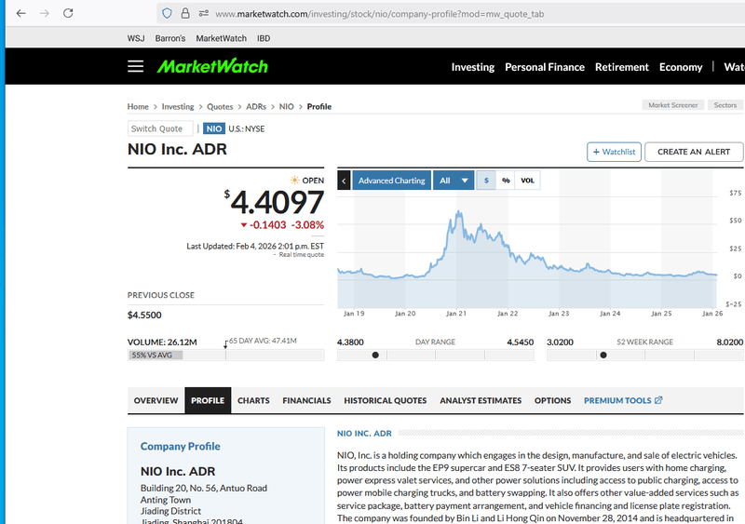Open Economy nav menu
Image resolution: width=745 pixels, height=524 pixels.
pyautogui.click(x=681, y=67)
